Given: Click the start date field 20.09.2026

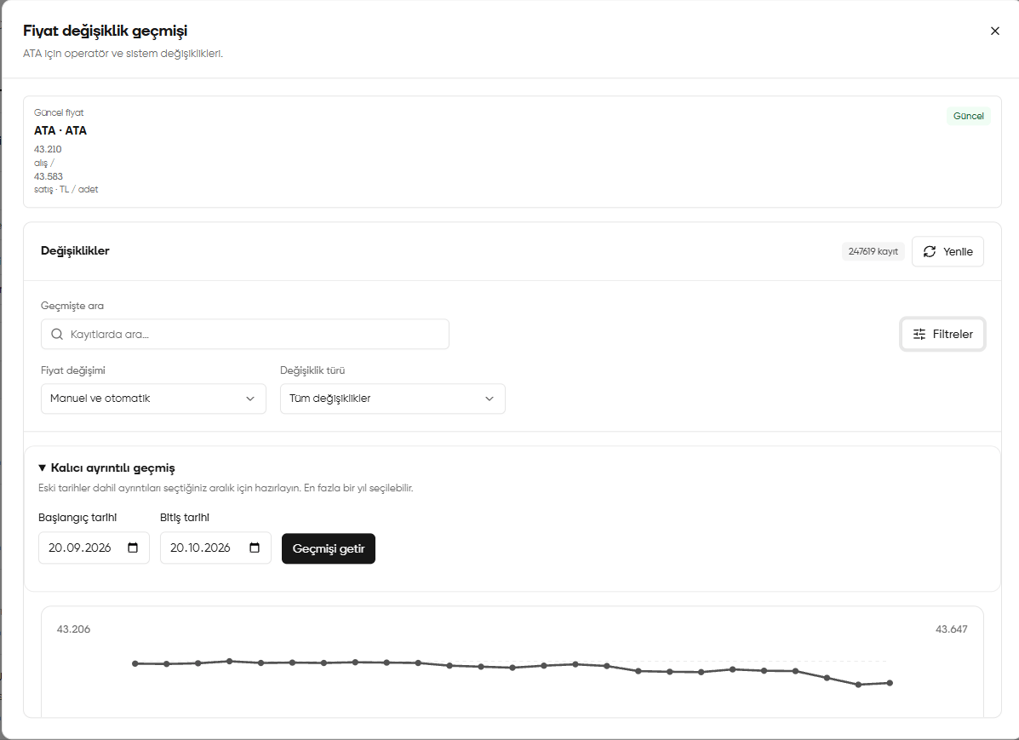Looking at the screenshot, I should click(94, 548).
